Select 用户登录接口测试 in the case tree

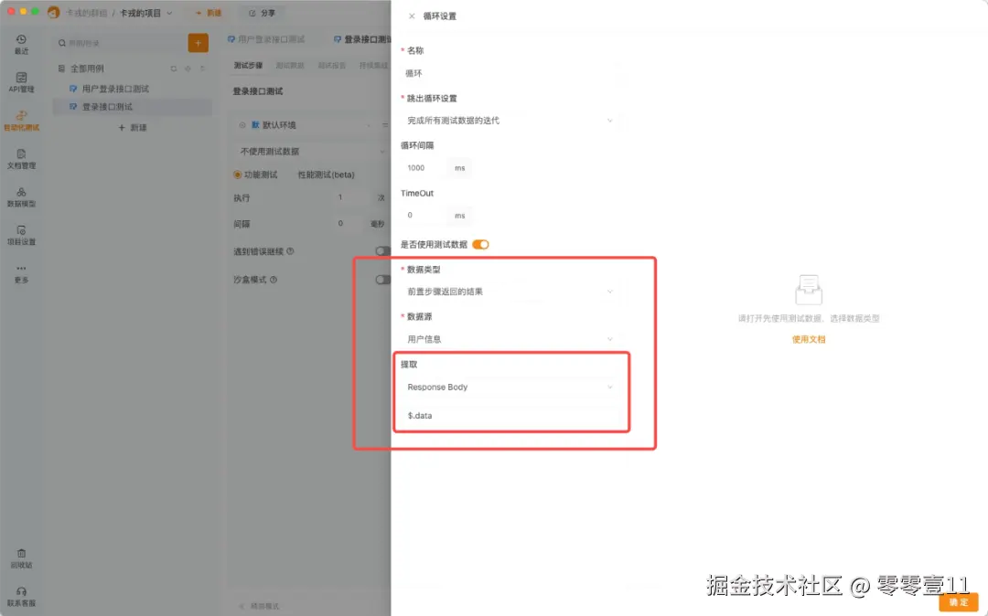pyautogui.click(x=115, y=89)
